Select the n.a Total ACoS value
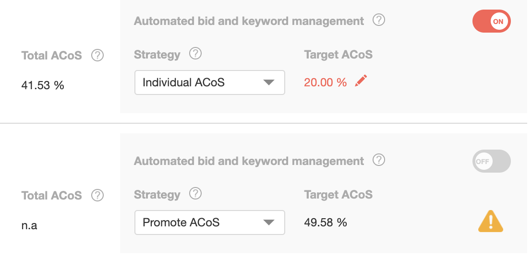The width and height of the screenshot is (532, 258). pos(29,225)
